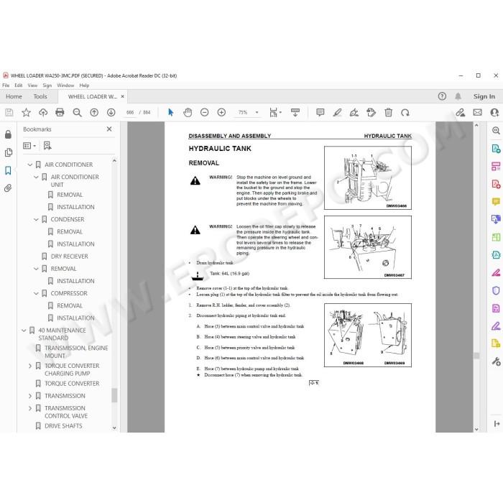Go to previous page arrow
Screen dimensions: 503x503
[x=94, y=112]
